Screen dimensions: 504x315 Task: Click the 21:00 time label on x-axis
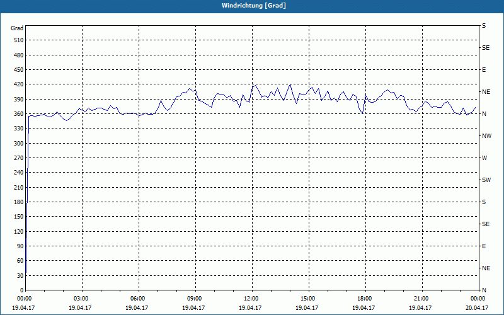[421, 299]
